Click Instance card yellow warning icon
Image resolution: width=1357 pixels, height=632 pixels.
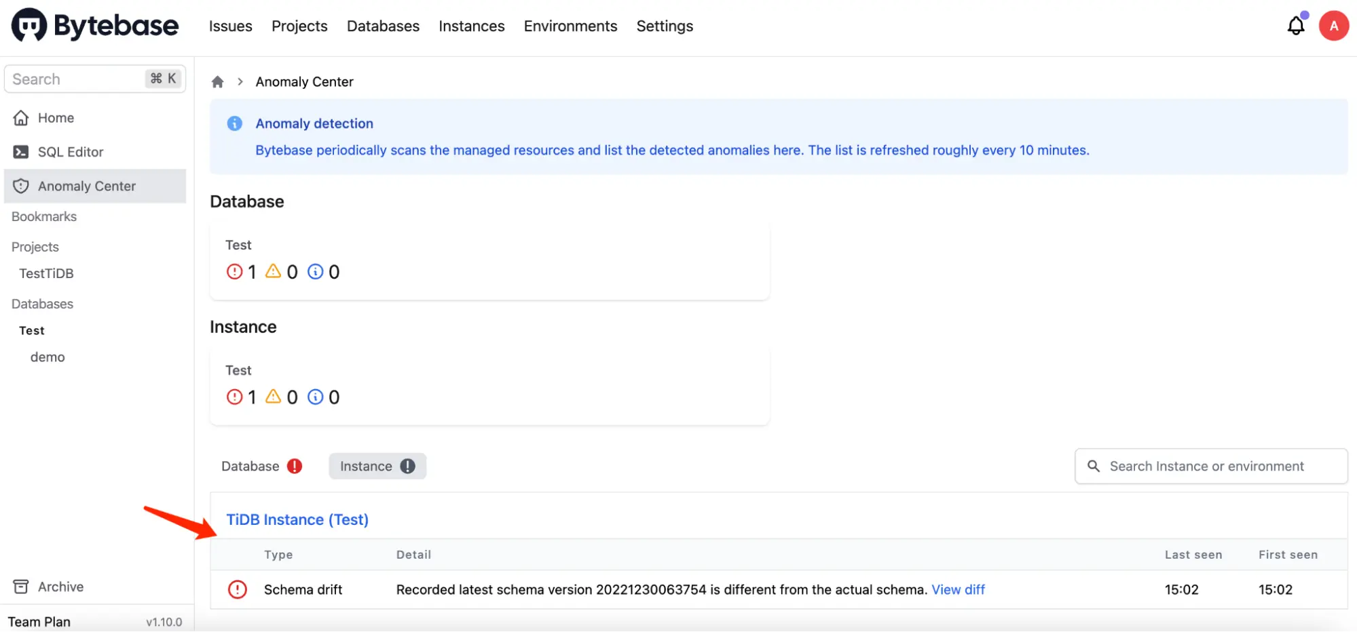(x=273, y=396)
